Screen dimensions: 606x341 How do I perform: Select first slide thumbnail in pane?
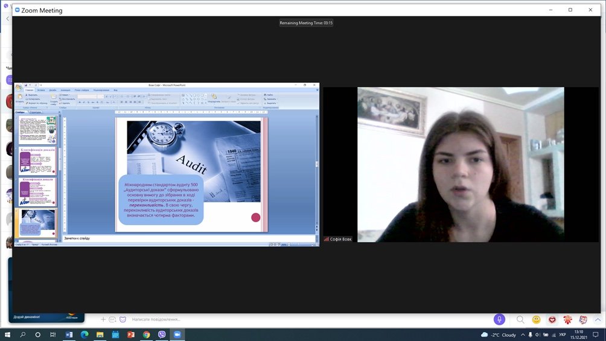[37, 130]
